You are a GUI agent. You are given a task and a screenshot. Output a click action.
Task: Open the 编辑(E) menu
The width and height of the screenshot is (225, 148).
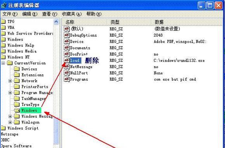coord(30,14)
